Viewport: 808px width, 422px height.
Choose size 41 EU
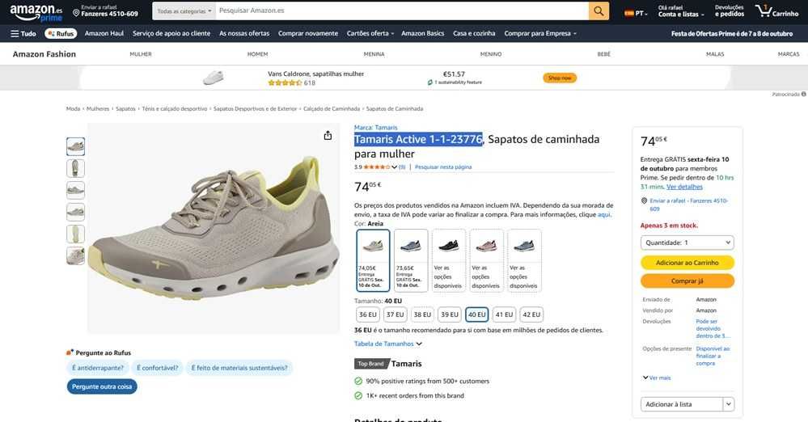click(x=504, y=314)
